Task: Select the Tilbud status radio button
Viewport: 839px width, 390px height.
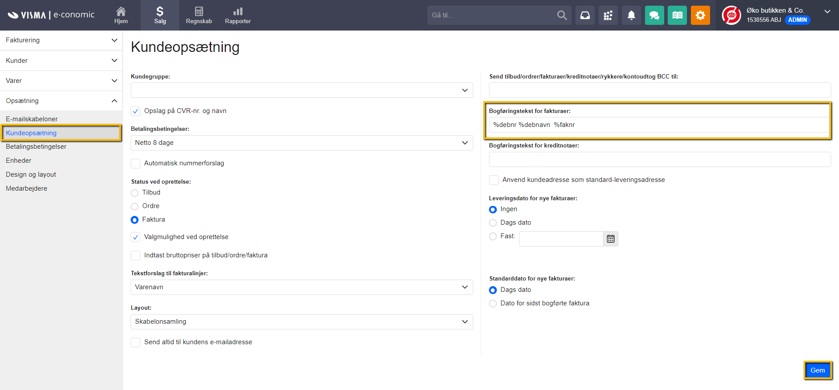Action: [135, 193]
